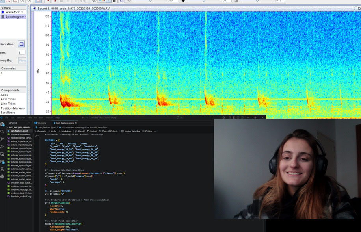
Task: Open the Group By dropdown
Action: click(22, 60)
